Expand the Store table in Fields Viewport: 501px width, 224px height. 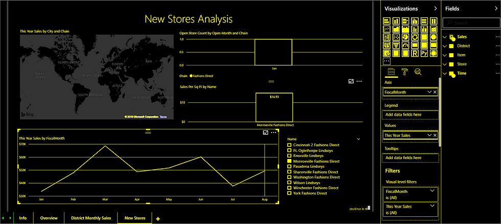[444, 64]
